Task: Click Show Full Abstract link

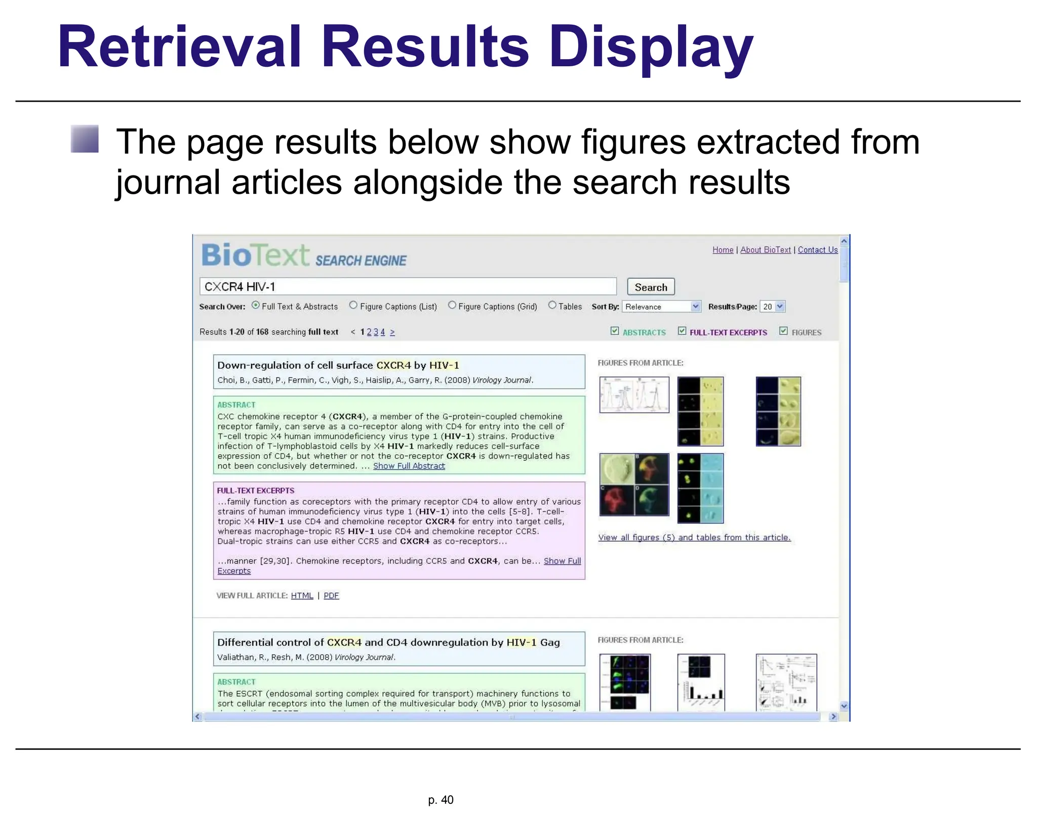Action: tap(409, 466)
